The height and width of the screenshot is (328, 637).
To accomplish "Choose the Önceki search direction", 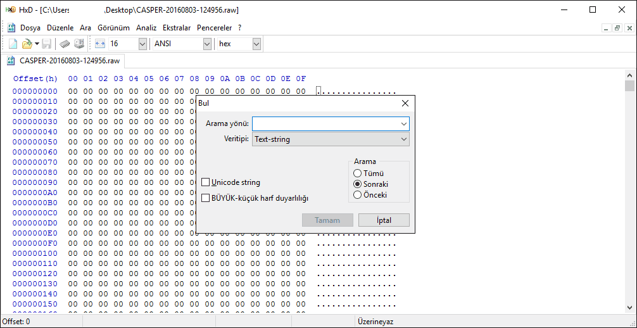I will point(358,195).
